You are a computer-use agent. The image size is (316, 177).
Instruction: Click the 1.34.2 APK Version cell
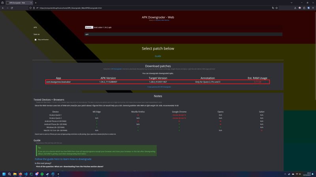tap(108, 82)
